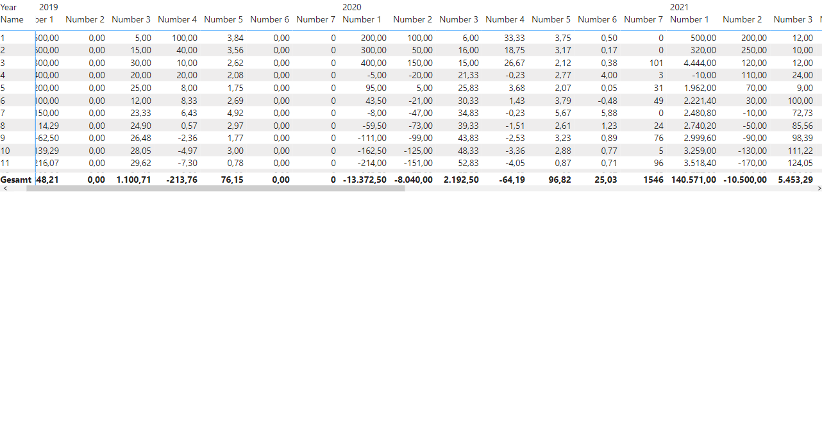Select the 2019 year column header
This screenshot has height=445, width=822.
tap(49, 8)
